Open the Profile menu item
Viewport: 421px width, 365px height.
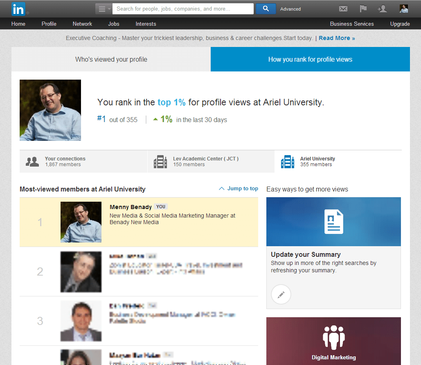pos(49,24)
